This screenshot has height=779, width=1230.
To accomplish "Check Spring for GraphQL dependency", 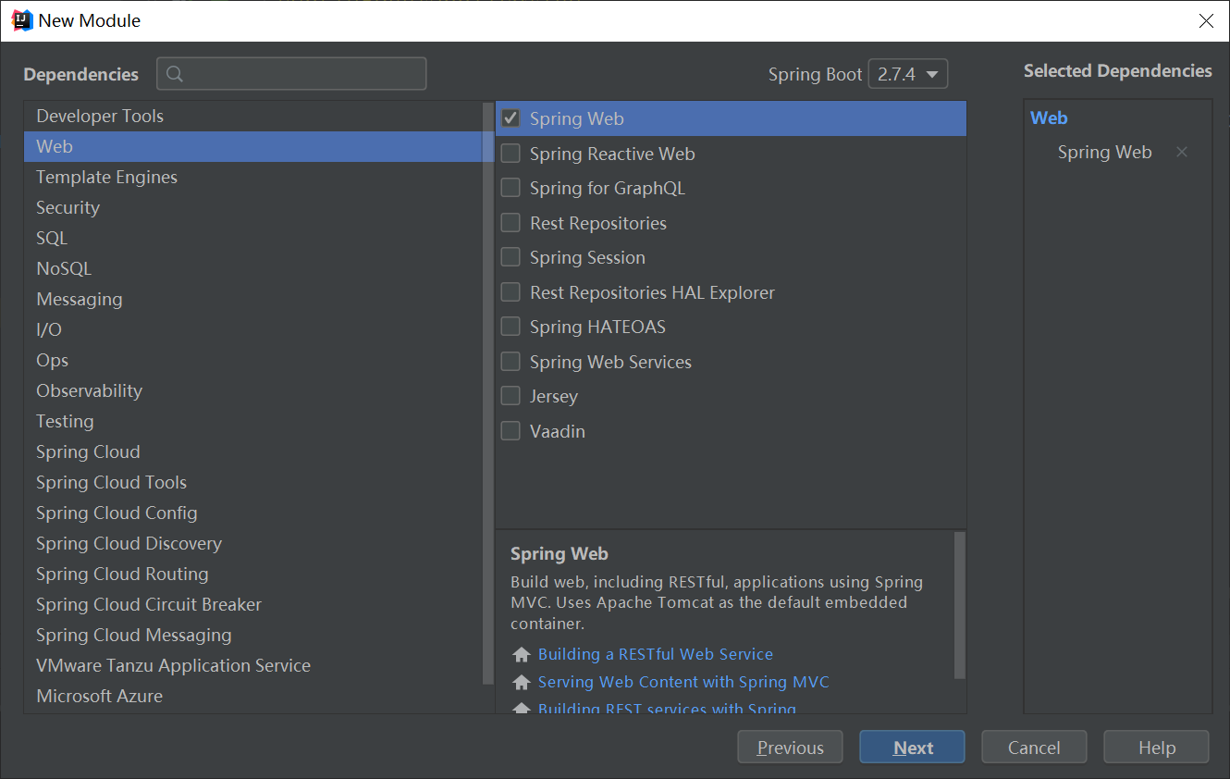I will [x=510, y=188].
